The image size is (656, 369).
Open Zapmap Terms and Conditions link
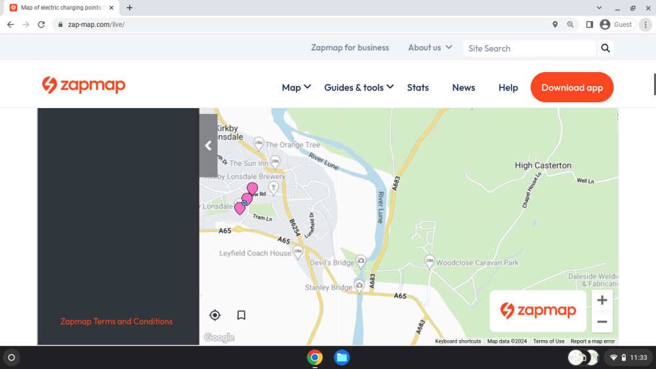click(116, 321)
